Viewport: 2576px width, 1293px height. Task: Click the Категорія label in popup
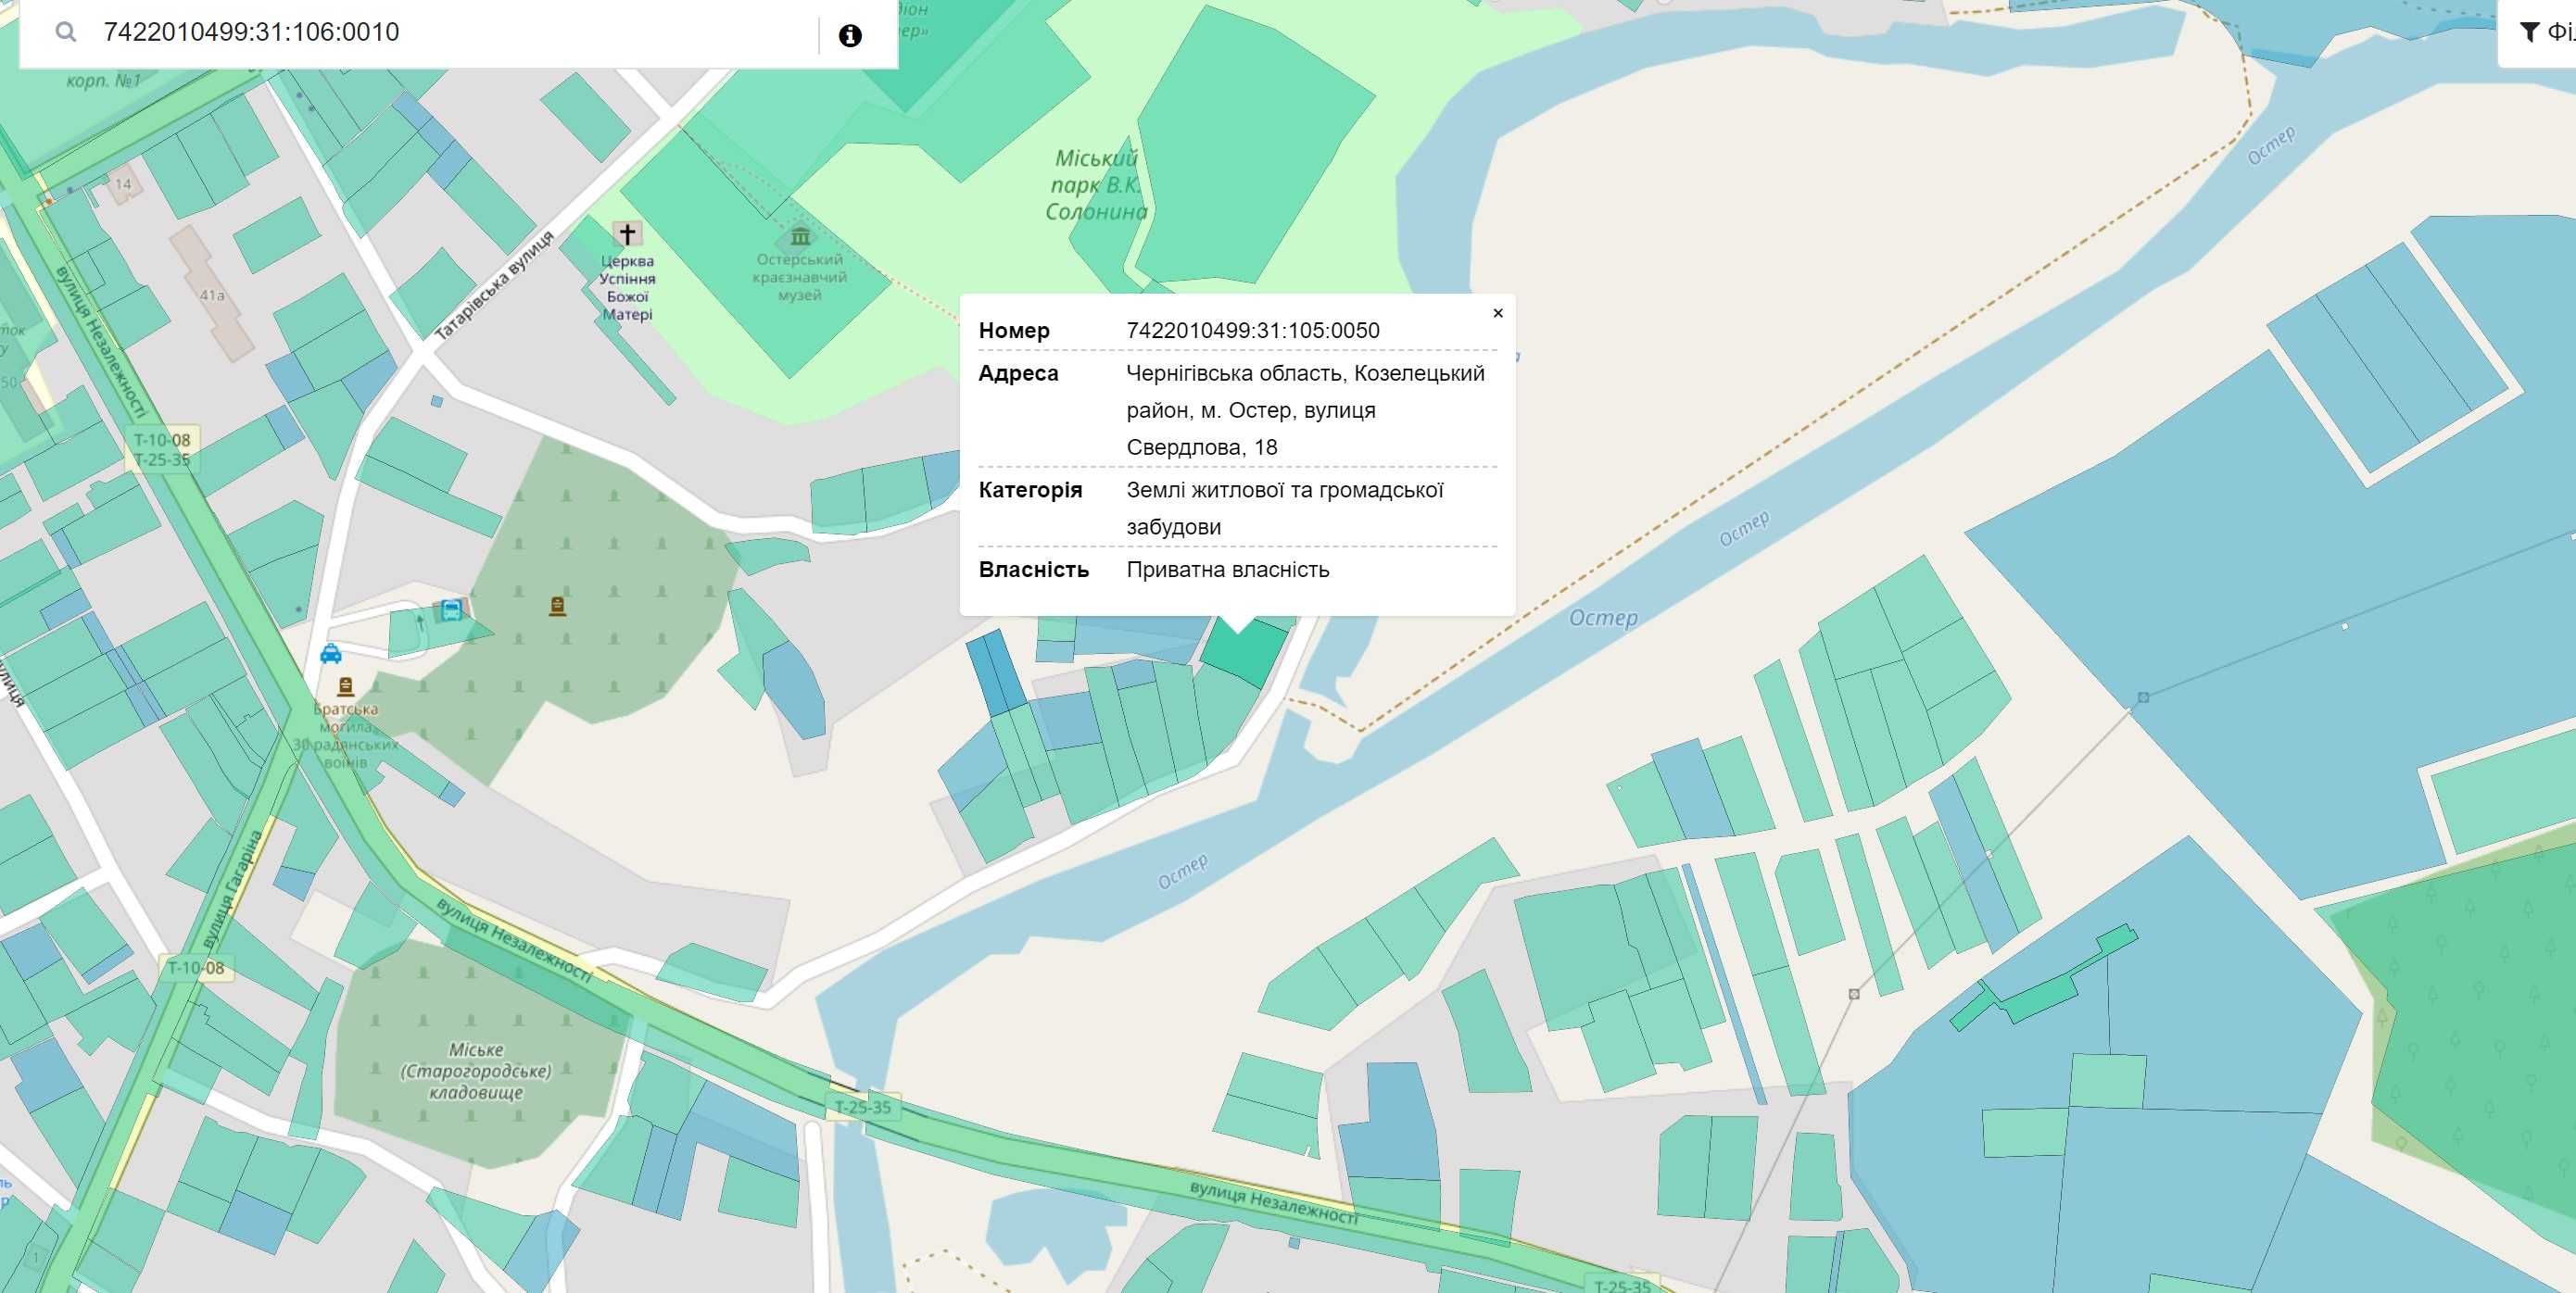(x=1030, y=490)
